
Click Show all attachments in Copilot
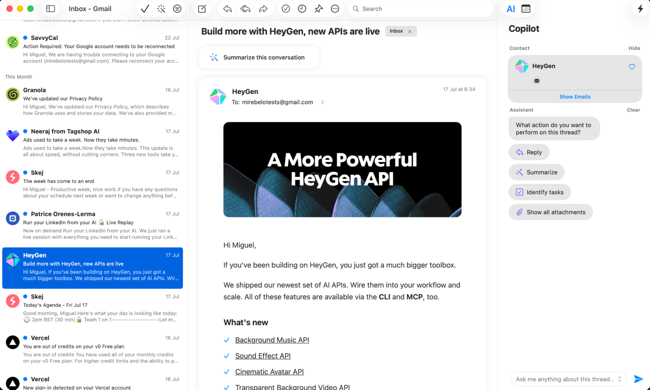[x=551, y=212]
